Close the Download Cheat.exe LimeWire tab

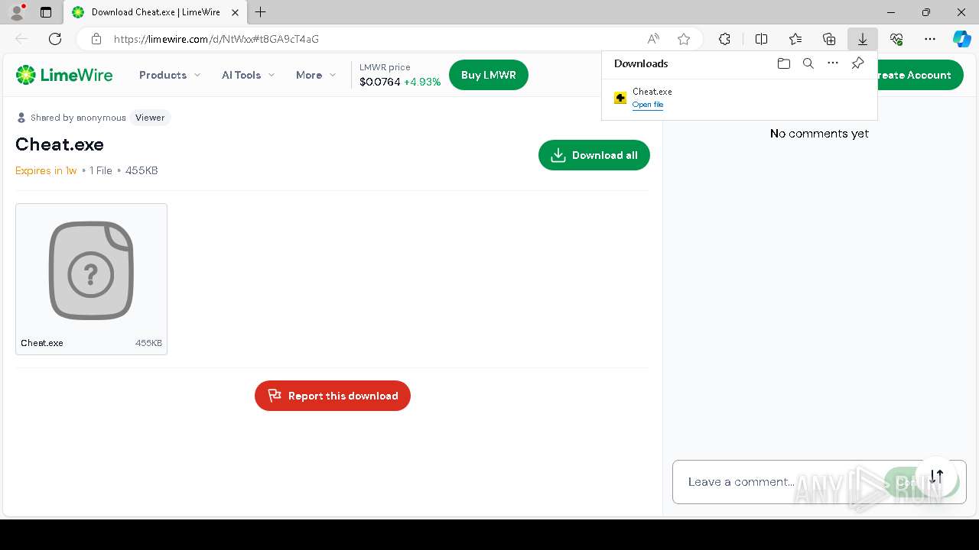pyautogui.click(x=236, y=12)
